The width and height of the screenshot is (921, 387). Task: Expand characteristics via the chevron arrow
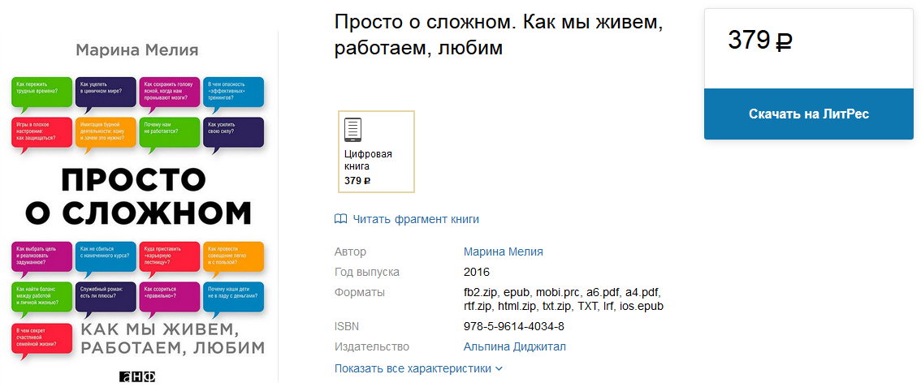click(x=499, y=368)
